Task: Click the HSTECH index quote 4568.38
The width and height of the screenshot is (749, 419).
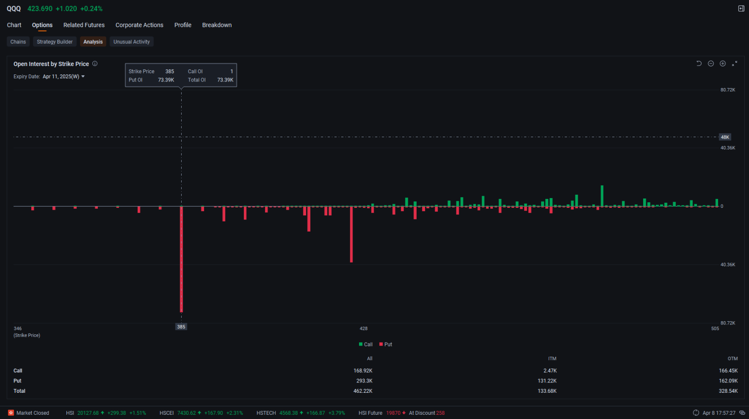Action: pos(288,413)
